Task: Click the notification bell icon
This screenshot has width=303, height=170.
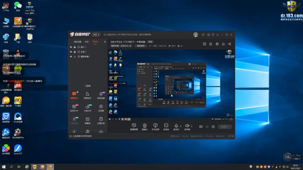Action: pos(223,44)
